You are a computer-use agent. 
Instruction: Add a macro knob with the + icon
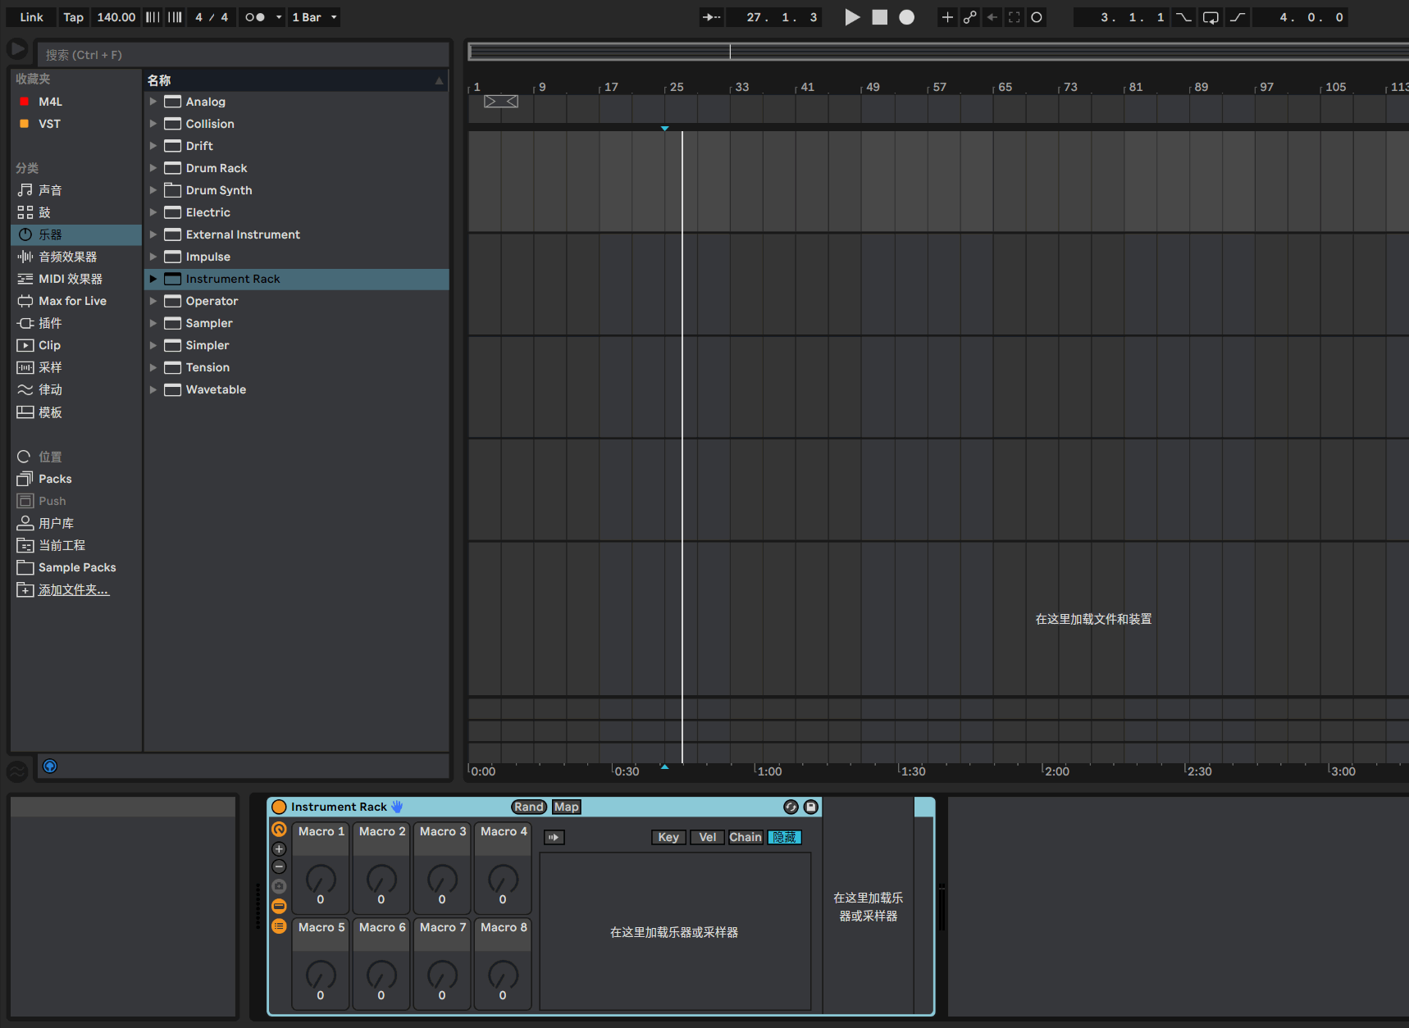tap(279, 848)
